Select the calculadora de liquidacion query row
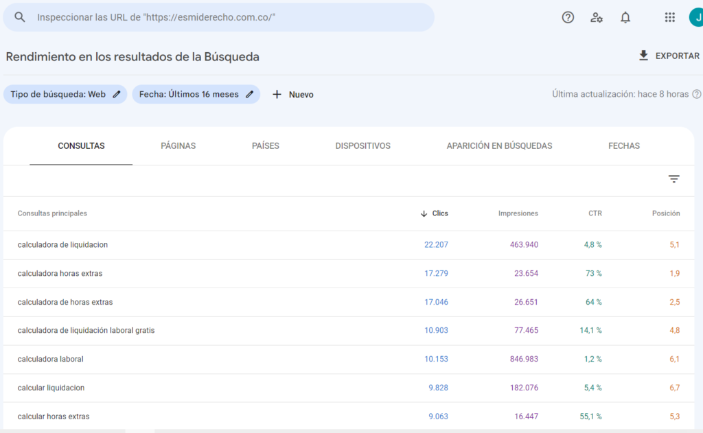 click(62, 245)
